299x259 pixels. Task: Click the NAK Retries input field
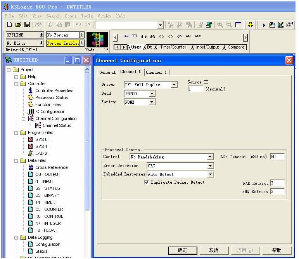[x=277, y=183]
